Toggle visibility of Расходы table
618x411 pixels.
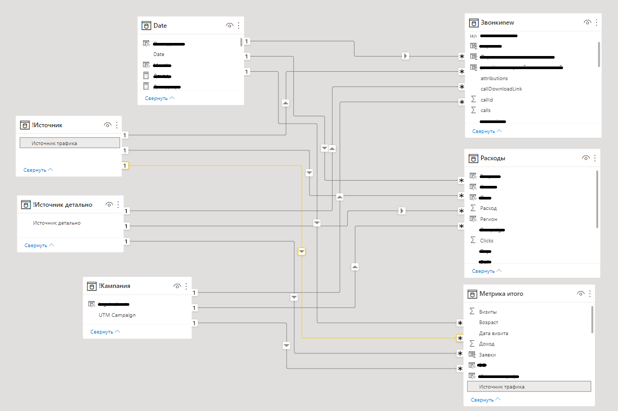pyautogui.click(x=586, y=159)
